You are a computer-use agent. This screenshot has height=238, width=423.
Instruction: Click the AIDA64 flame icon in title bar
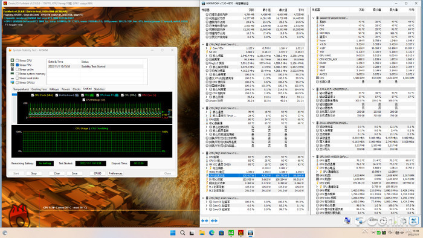pos(10,50)
